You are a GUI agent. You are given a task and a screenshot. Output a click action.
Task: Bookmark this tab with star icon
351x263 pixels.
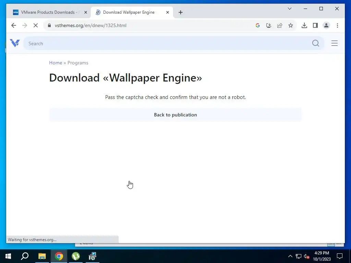click(x=291, y=25)
